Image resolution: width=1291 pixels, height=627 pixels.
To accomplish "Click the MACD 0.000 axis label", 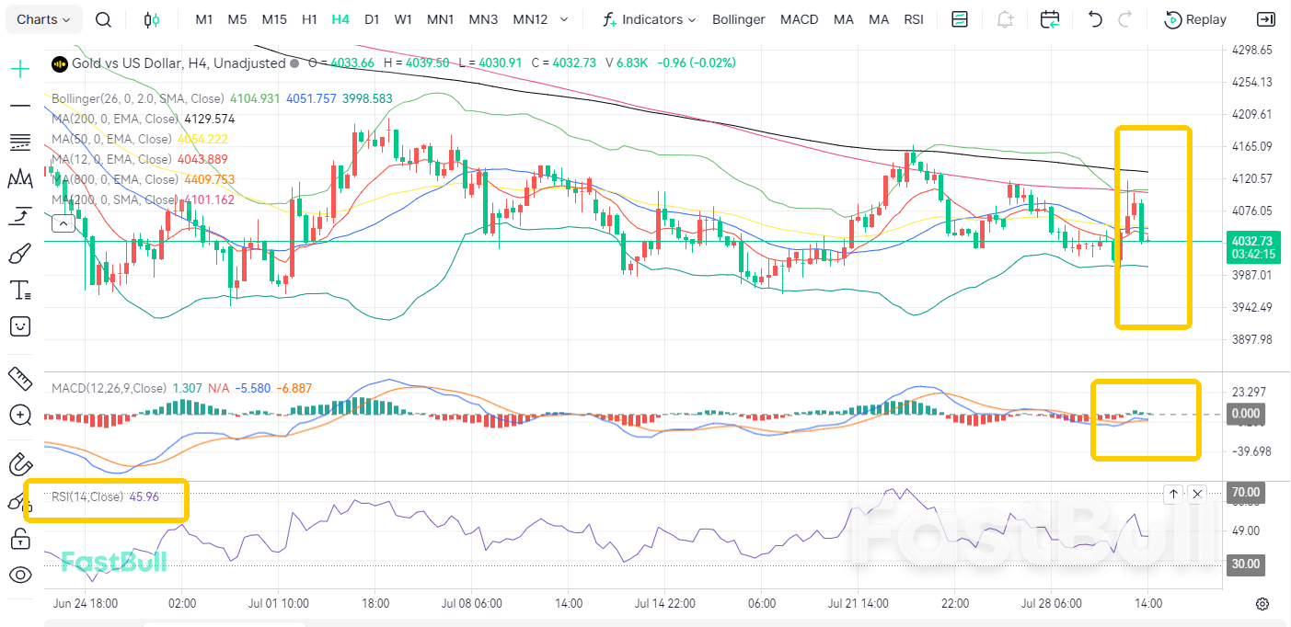I will point(1245,414).
